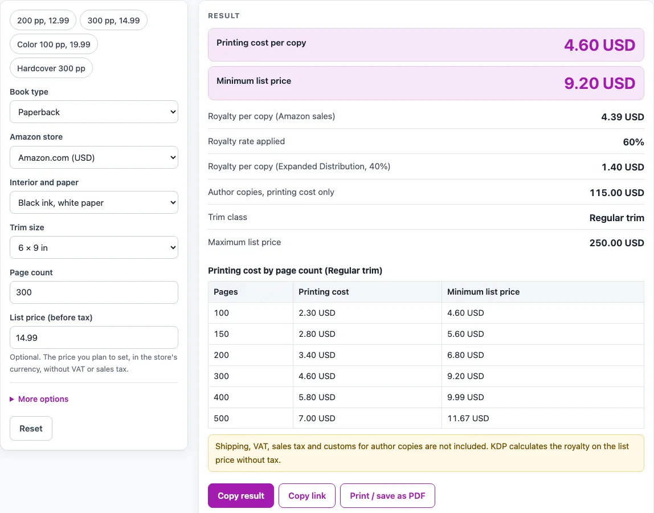This screenshot has height=513, width=654.
Task: Select the Hardcover 300 pp preset
Action: [51, 68]
